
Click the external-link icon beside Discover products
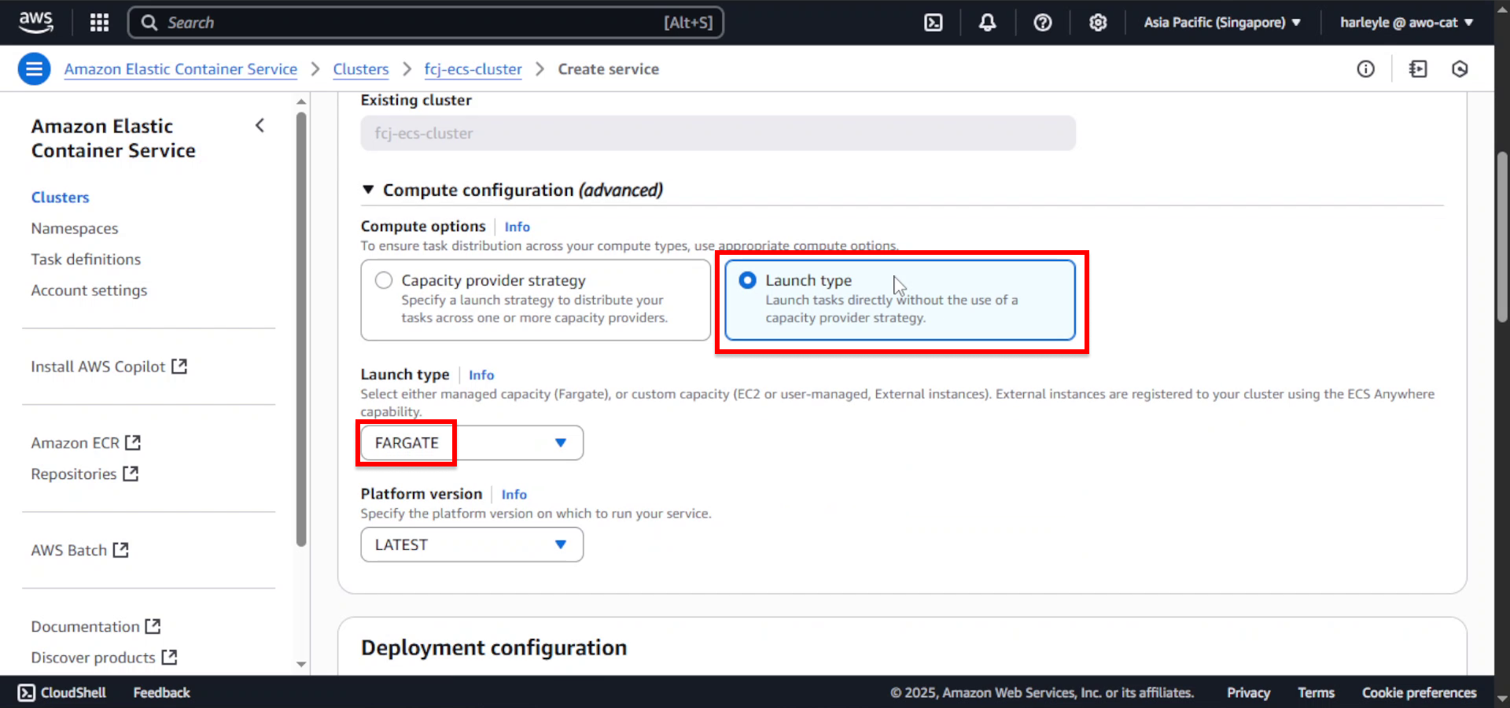tap(169, 657)
